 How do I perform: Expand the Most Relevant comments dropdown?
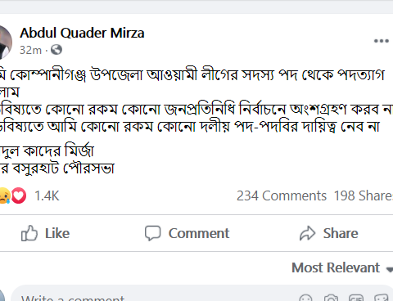pyautogui.click(x=342, y=267)
